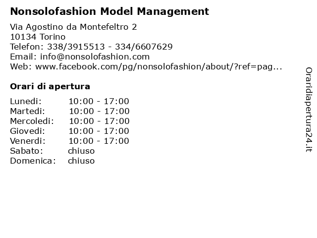Click second phone number 334/6607629
This screenshot has width=317, height=238.
[x=144, y=47]
